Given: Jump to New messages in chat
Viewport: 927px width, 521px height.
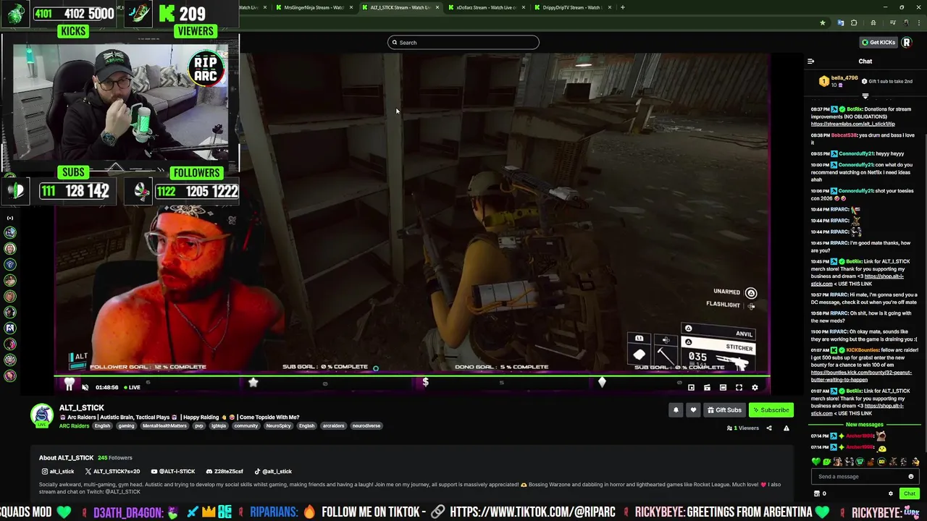Looking at the screenshot, I should (865, 425).
